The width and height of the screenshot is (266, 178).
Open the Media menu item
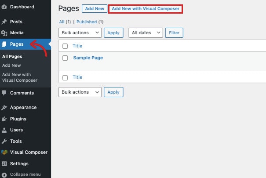[17, 33]
